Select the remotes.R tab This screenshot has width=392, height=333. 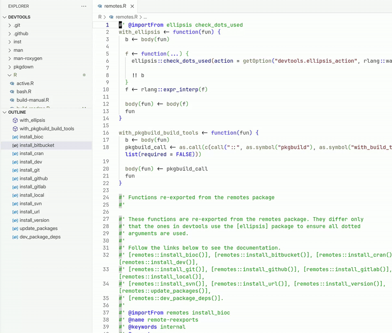(115, 6)
